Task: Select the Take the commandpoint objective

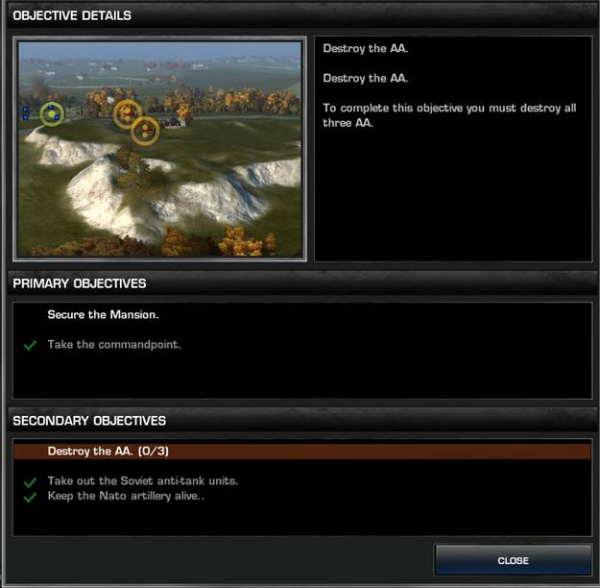Action: click(114, 344)
